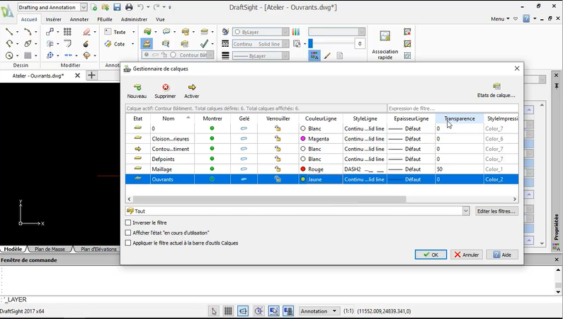
Task: Click Editer les filtres button
Action: point(496,211)
